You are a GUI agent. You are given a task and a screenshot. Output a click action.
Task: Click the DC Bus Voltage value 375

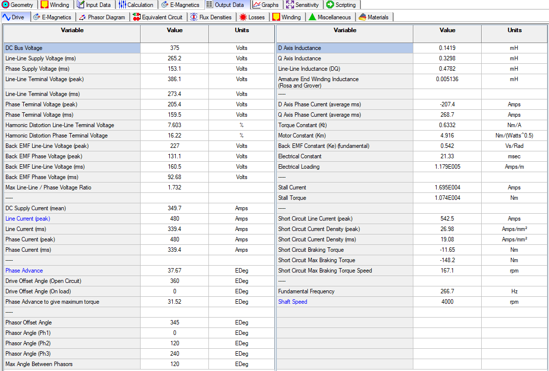(x=174, y=48)
